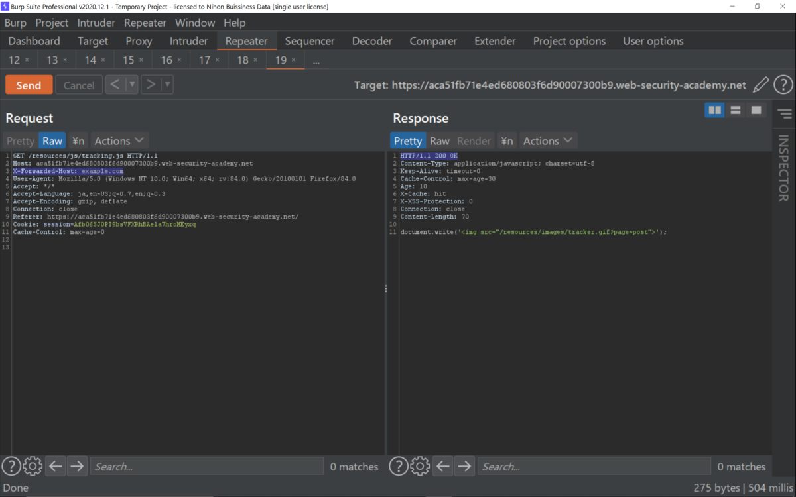This screenshot has height=497, width=796.
Task: Select Repeater sub-tab 12
Action: point(14,60)
